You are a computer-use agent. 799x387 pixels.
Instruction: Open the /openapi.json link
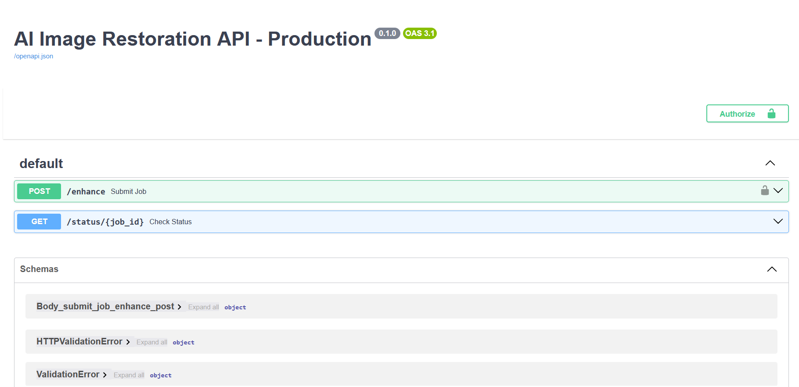point(33,56)
